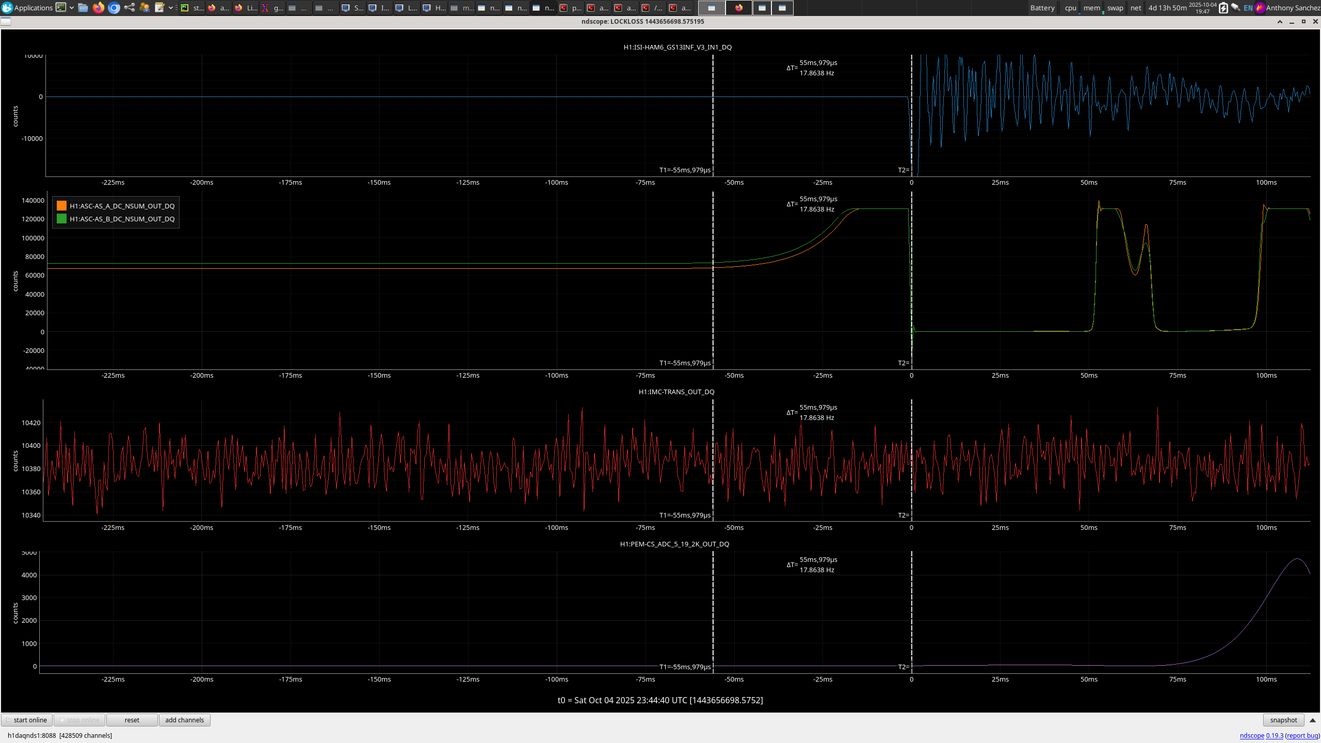
Task: Click the add channels button
Action: click(x=184, y=720)
